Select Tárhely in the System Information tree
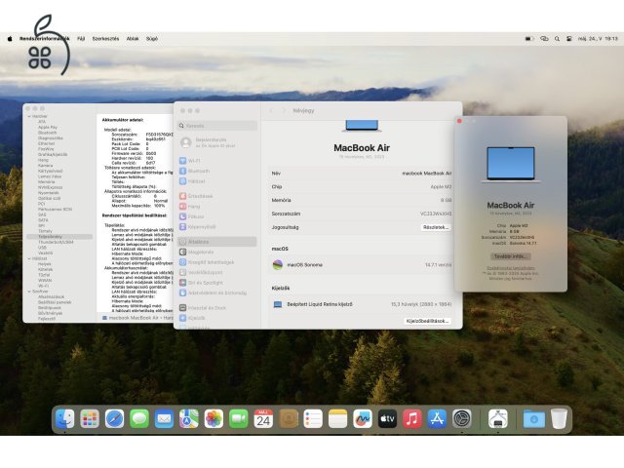Viewport: 624px width, 468px height. point(45,231)
